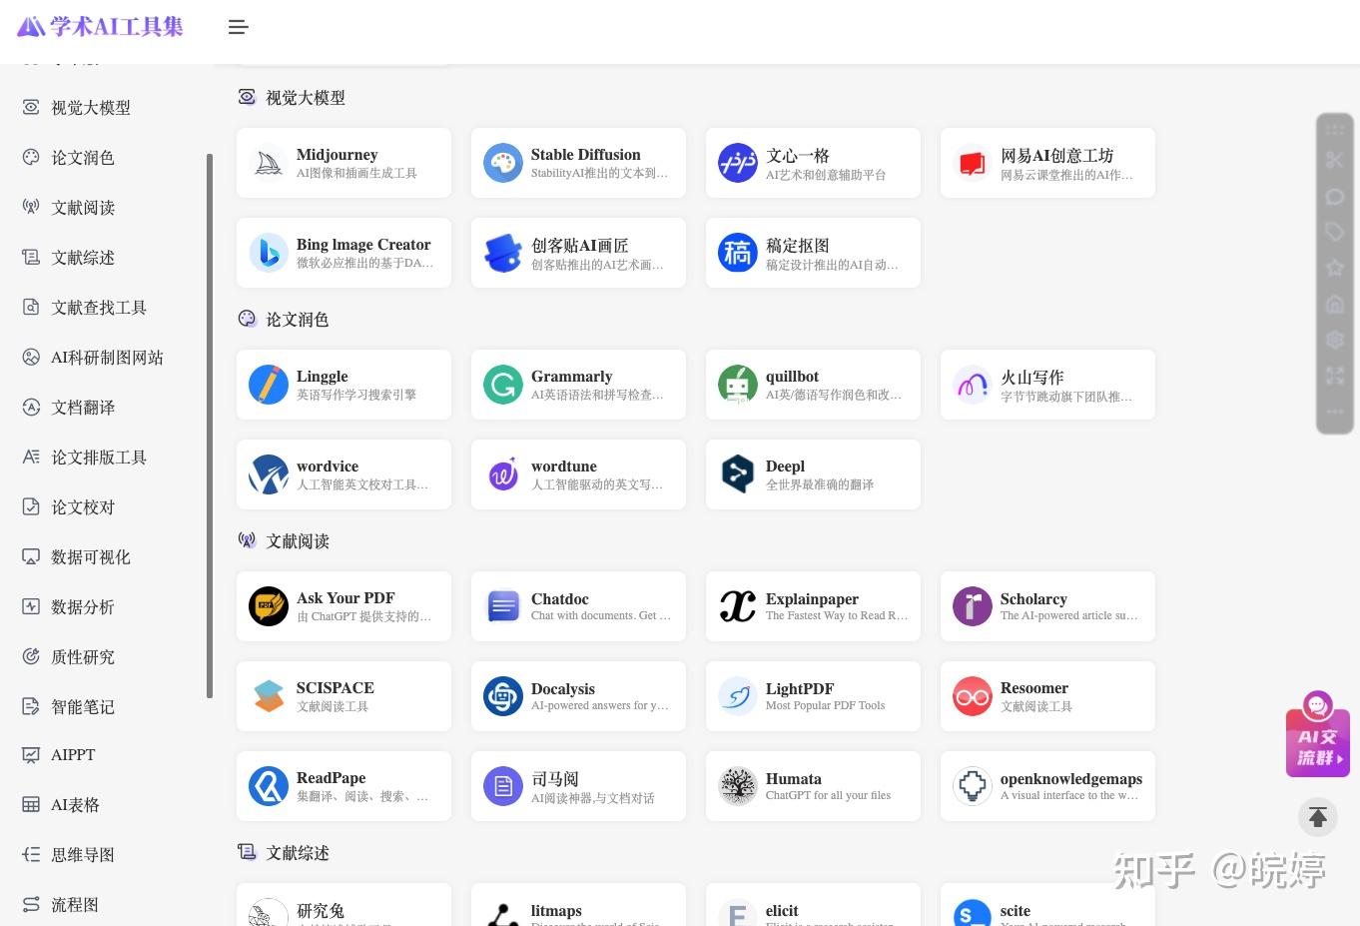Click the expand icon in floating toolbar
This screenshot has height=926, width=1360.
pos(1335,376)
